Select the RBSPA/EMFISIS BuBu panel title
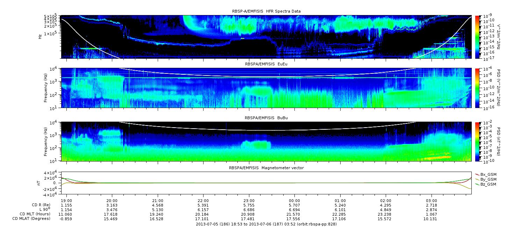 [x=266, y=118]
